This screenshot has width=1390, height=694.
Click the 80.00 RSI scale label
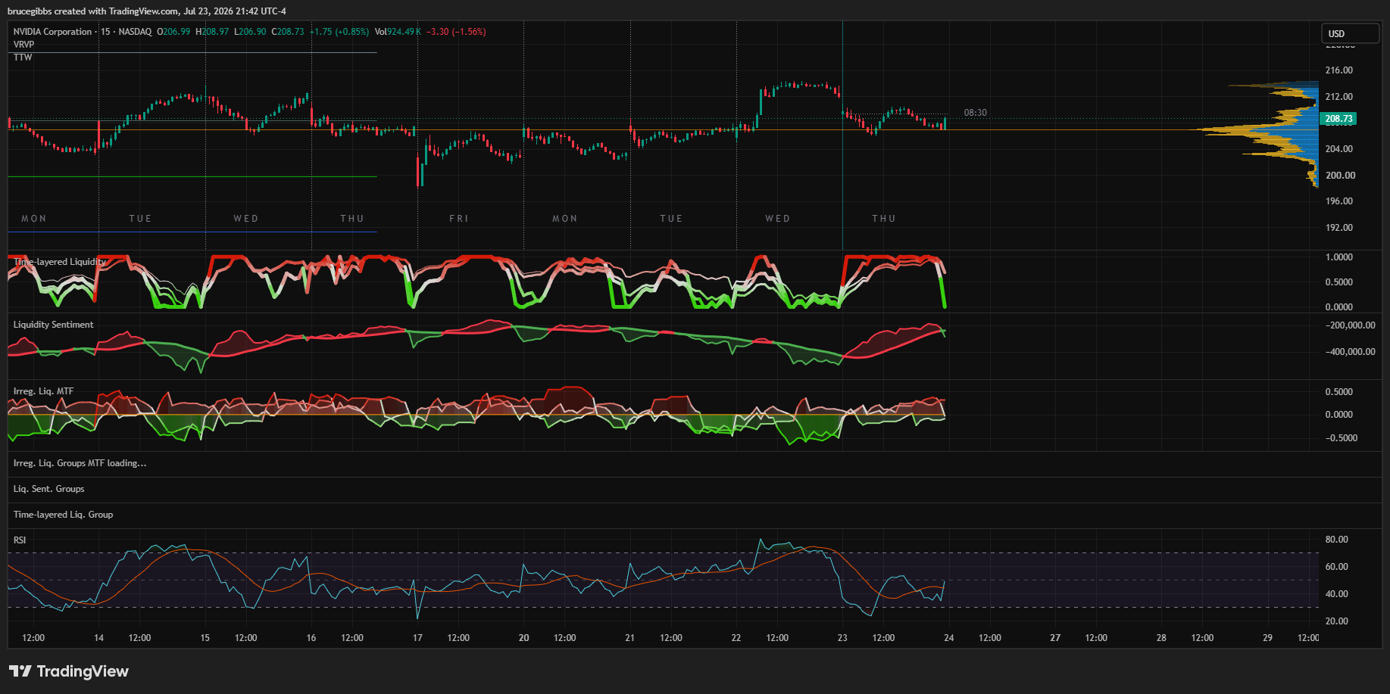tap(1336, 540)
